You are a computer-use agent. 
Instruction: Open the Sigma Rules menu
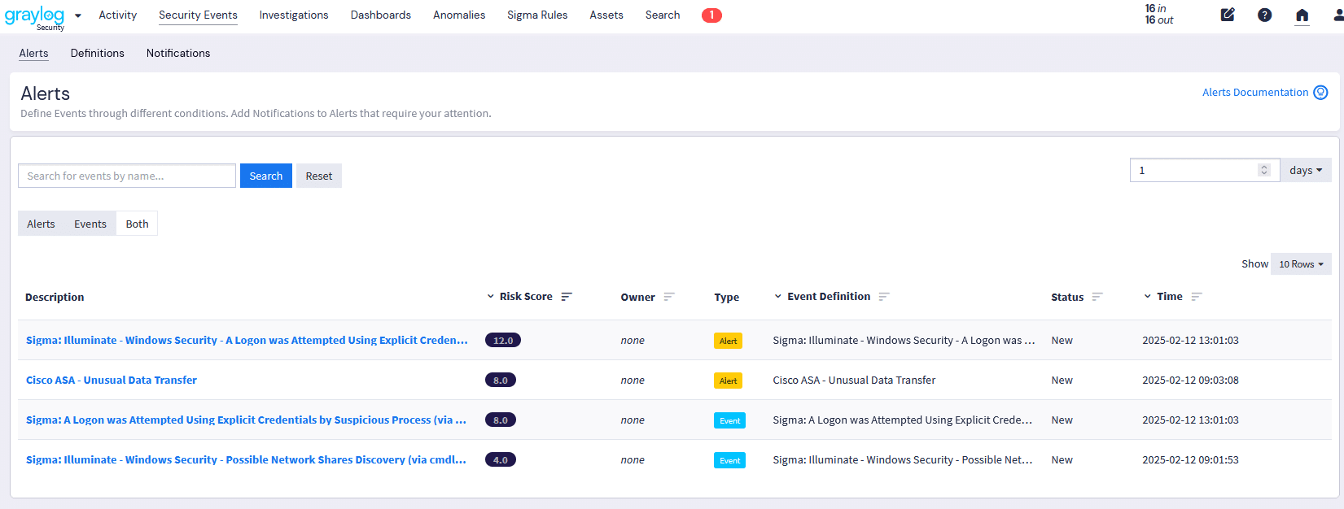[x=537, y=15]
